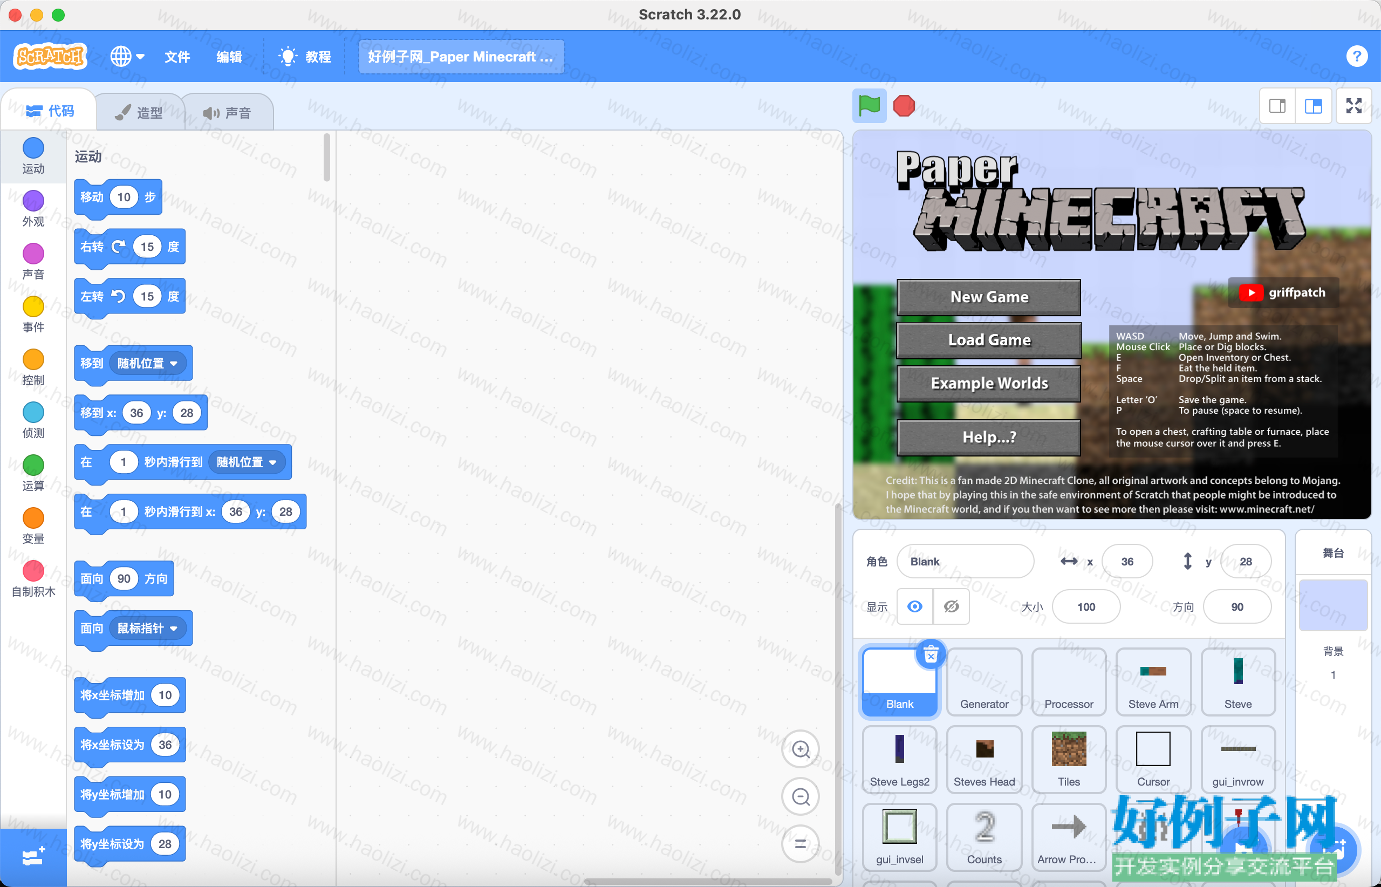Click the 方向 direction field

coord(1237,606)
